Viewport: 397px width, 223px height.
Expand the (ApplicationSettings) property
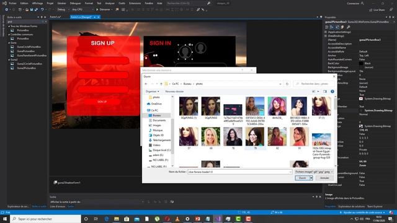pyautogui.click(x=326, y=32)
